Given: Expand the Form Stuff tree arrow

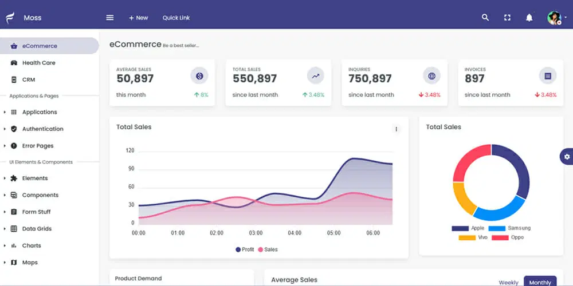Looking at the screenshot, I should (x=5, y=212).
